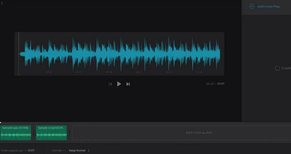This screenshot has width=291, height=154.
Task: Click the back arrow at top left
Action: tap(2, 3)
